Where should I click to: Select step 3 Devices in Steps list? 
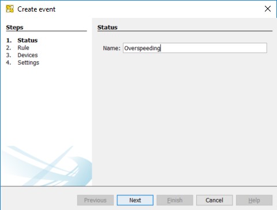(x=22, y=55)
